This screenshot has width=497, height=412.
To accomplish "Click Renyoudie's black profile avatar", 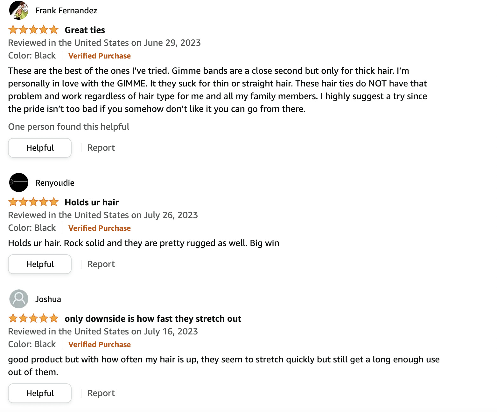I will pyautogui.click(x=19, y=182).
